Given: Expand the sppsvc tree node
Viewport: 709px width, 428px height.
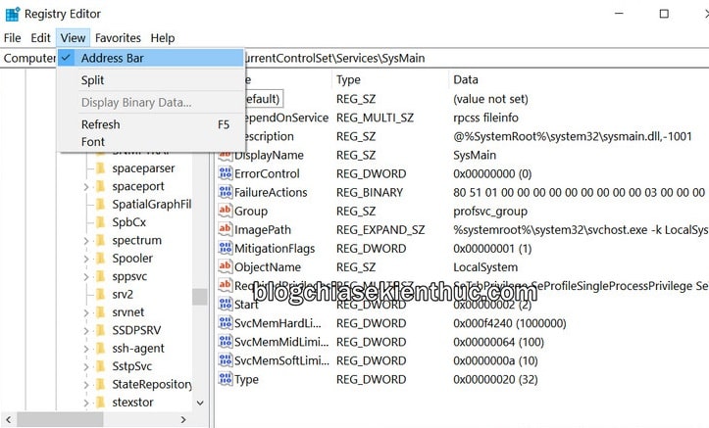Looking at the screenshot, I should [86, 277].
